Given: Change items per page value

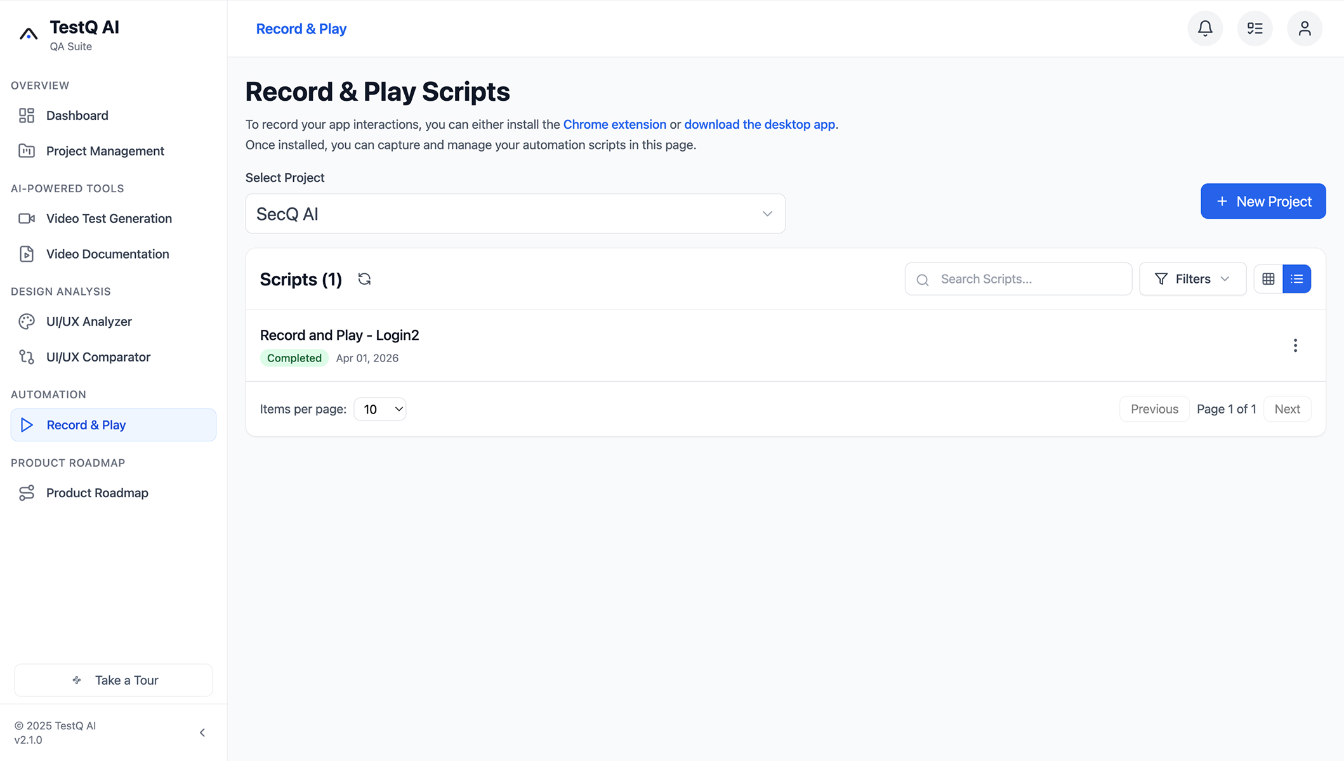Looking at the screenshot, I should (x=380, y=409).
